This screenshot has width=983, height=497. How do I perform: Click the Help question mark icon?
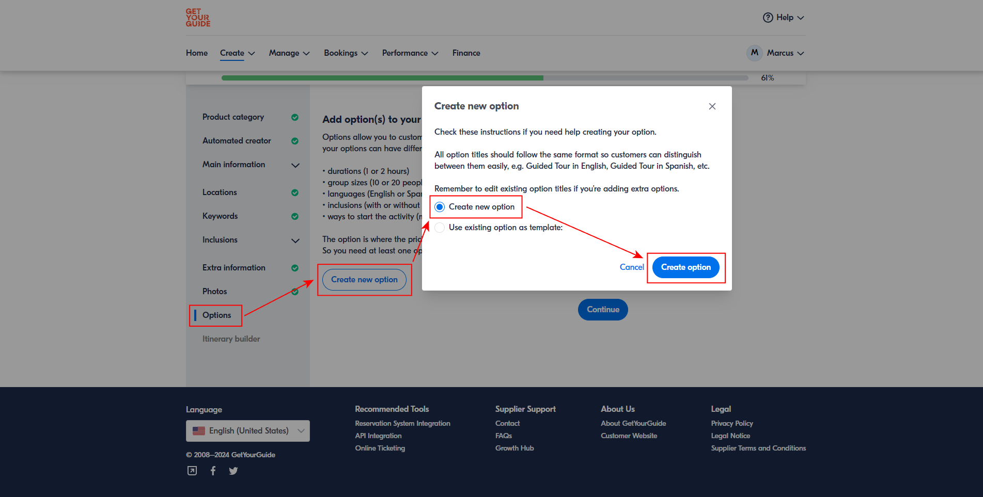(x=768, y=18)
